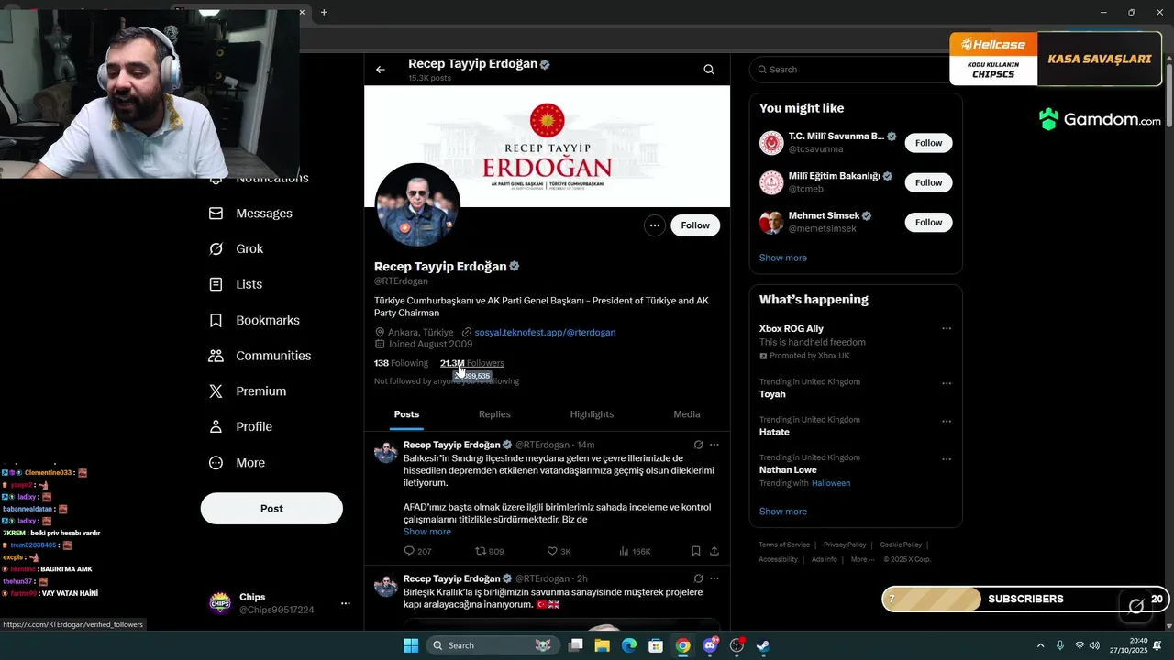
Task: Go back with the profile header arrow
Action: tap(381, 70)
